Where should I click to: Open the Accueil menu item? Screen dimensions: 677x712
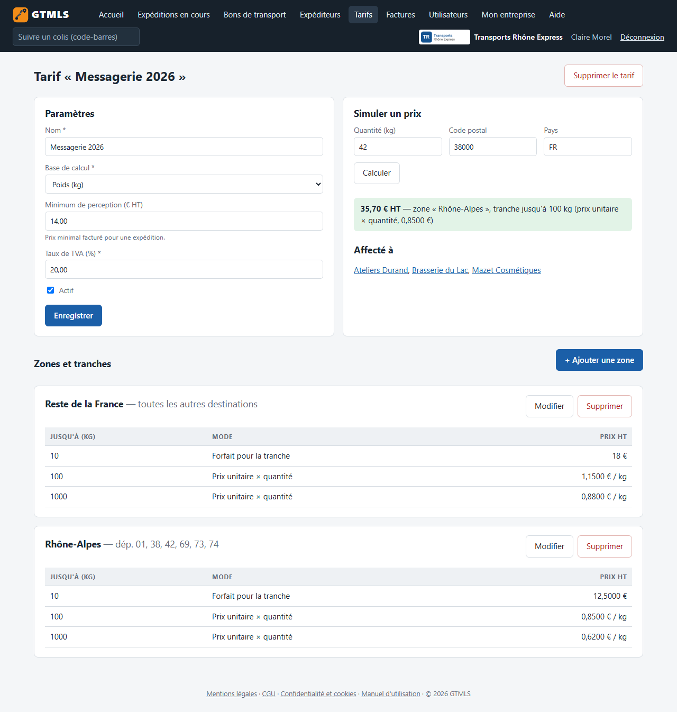(111, 15)
